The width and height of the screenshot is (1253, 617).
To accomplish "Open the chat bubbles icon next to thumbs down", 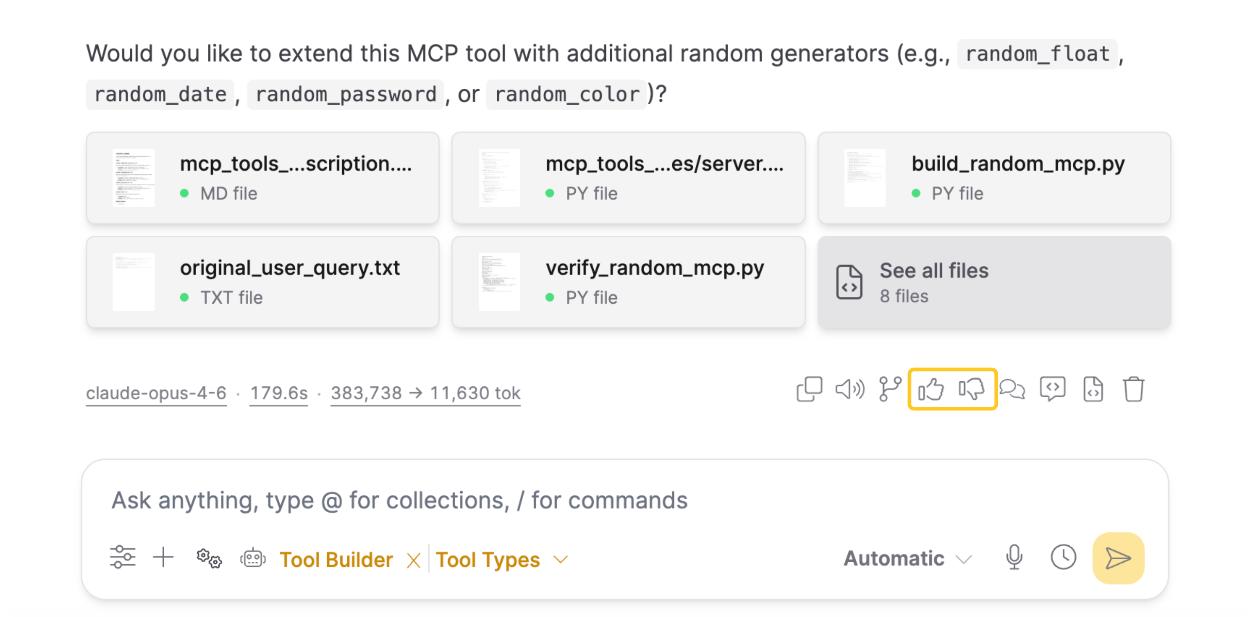I will pyautogui.click(x=1012, y=390).
